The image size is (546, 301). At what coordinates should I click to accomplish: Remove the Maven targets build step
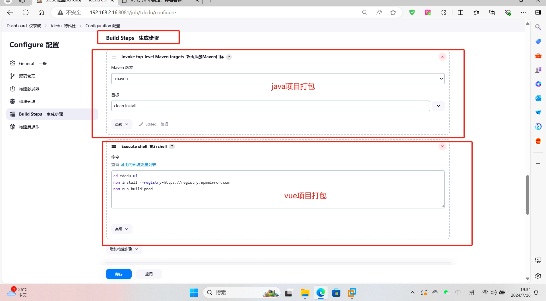coord(442,57)
